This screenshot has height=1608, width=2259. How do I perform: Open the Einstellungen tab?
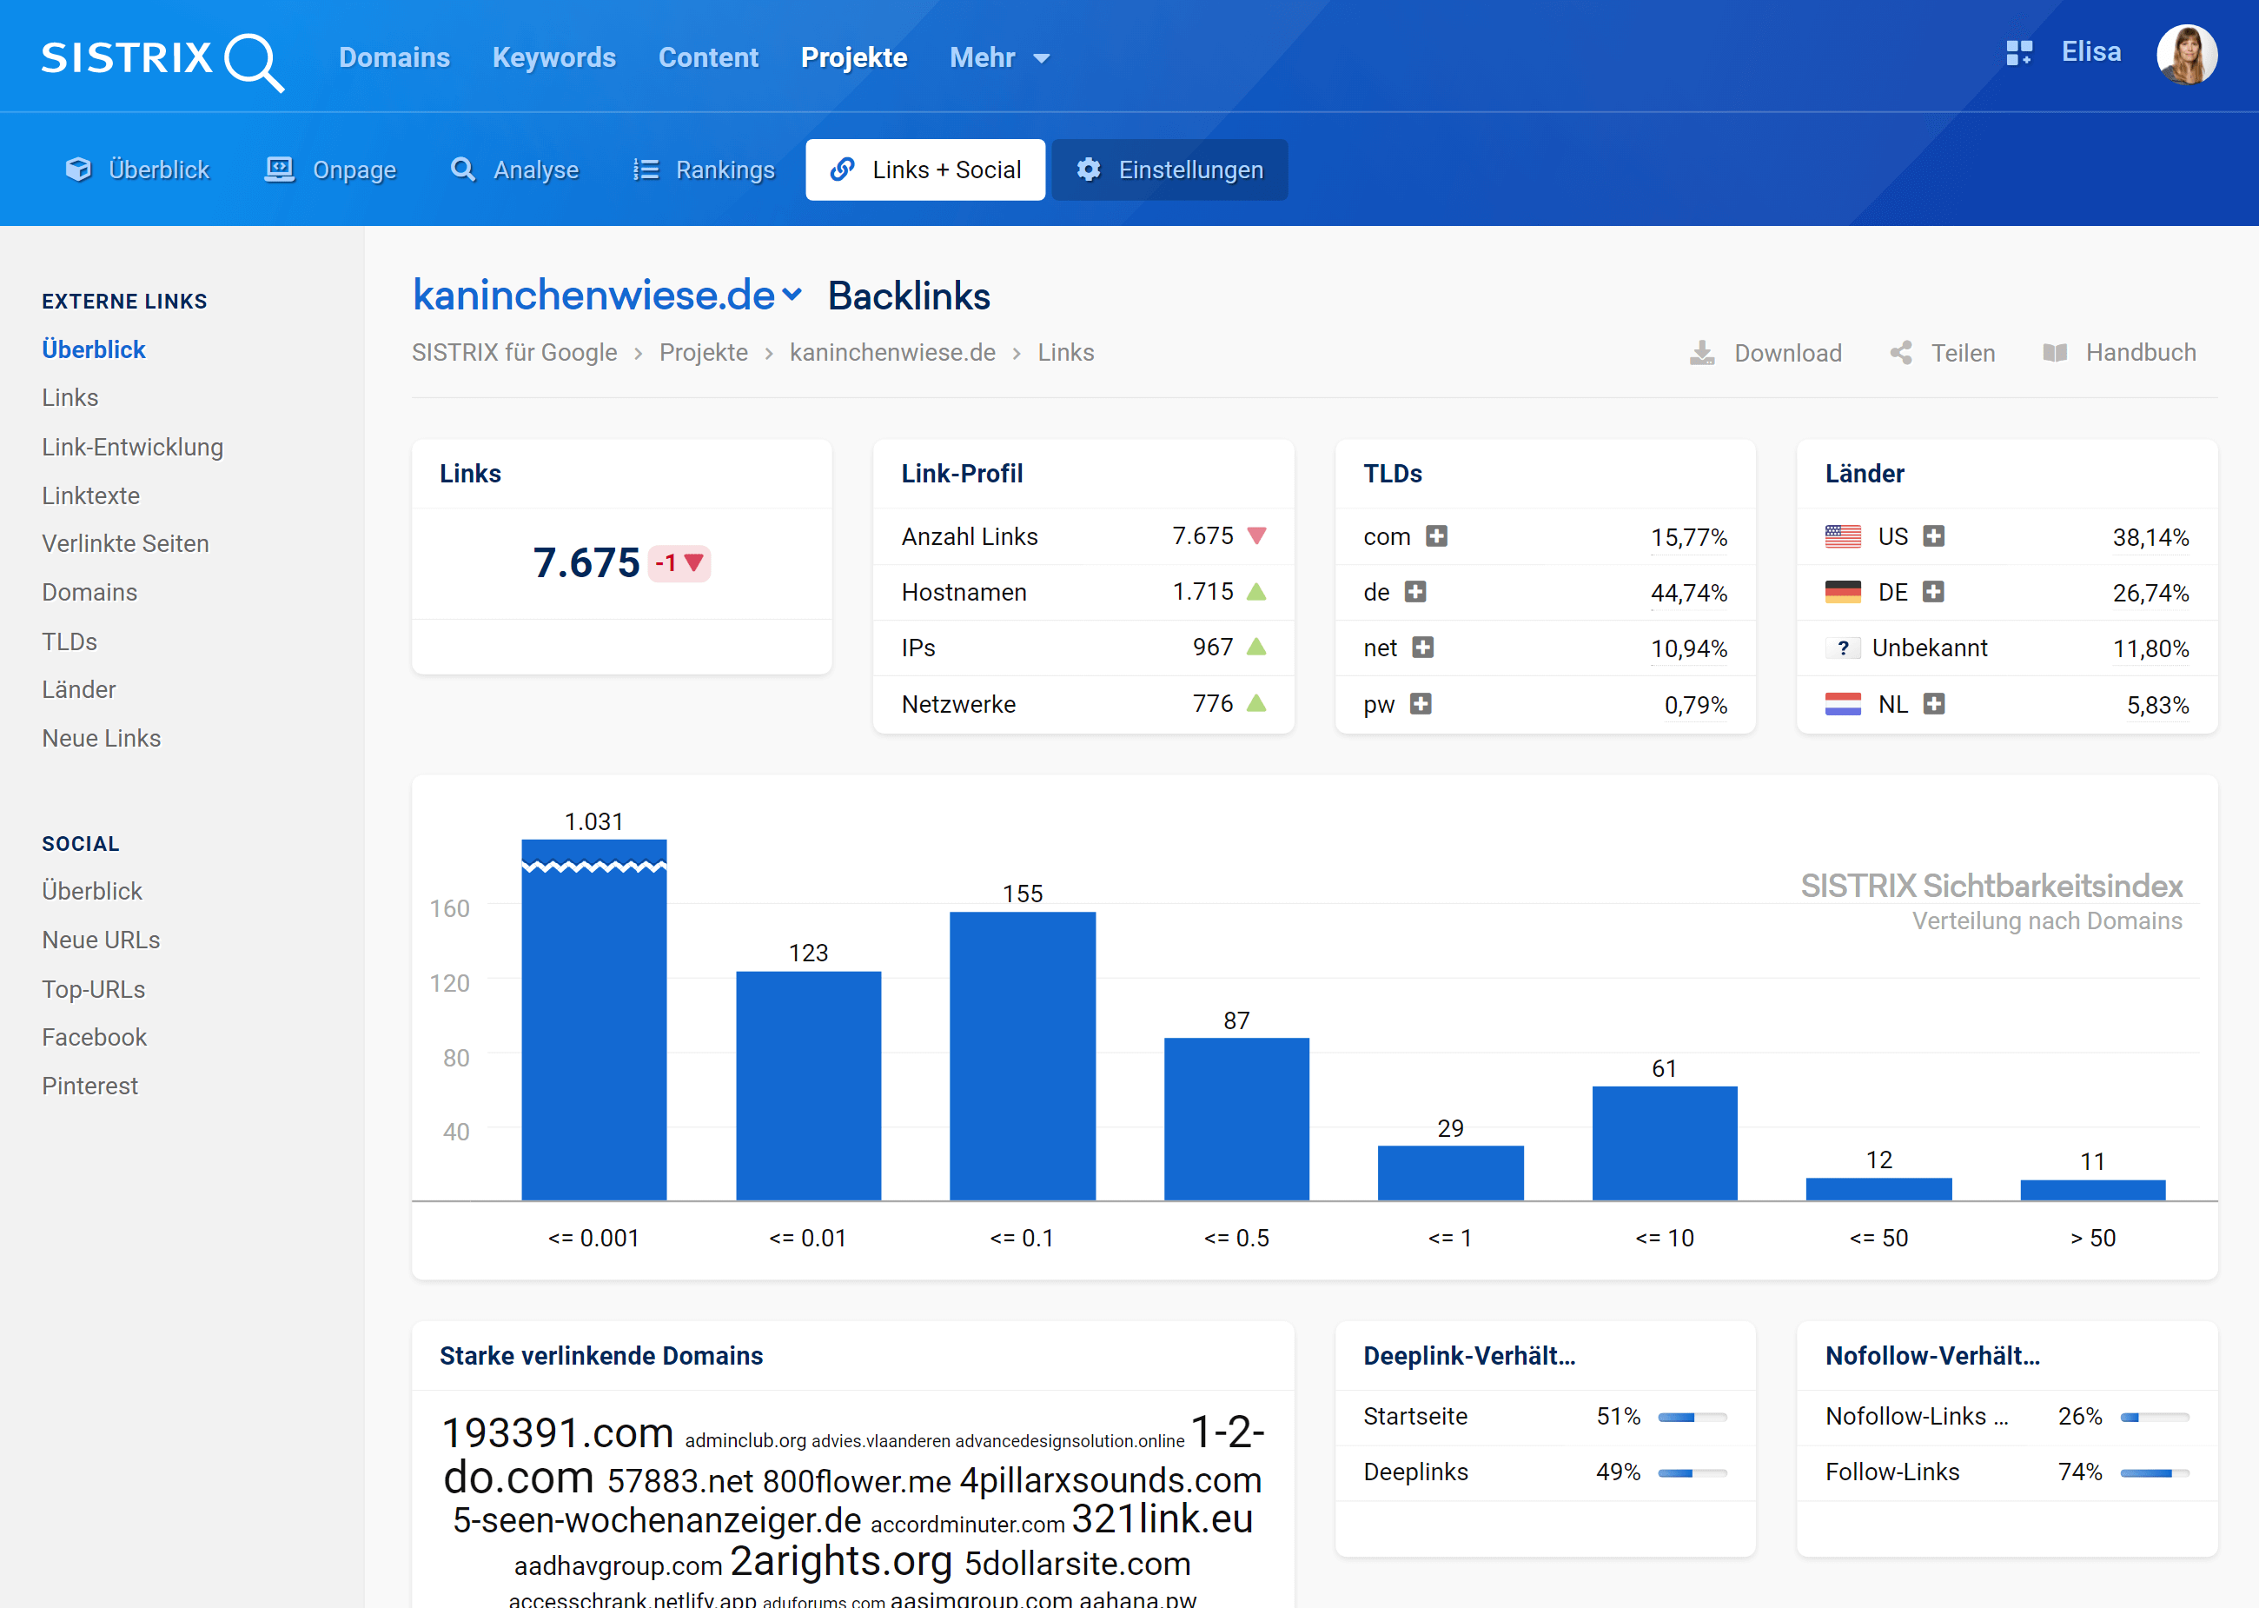1169,170
